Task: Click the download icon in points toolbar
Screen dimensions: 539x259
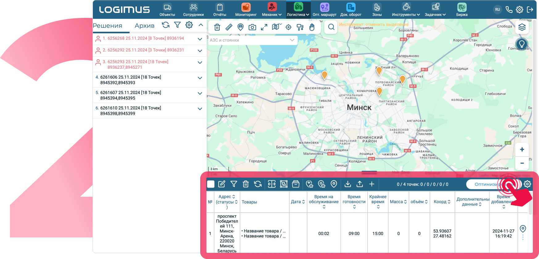Action: click(x=348, y=184)
